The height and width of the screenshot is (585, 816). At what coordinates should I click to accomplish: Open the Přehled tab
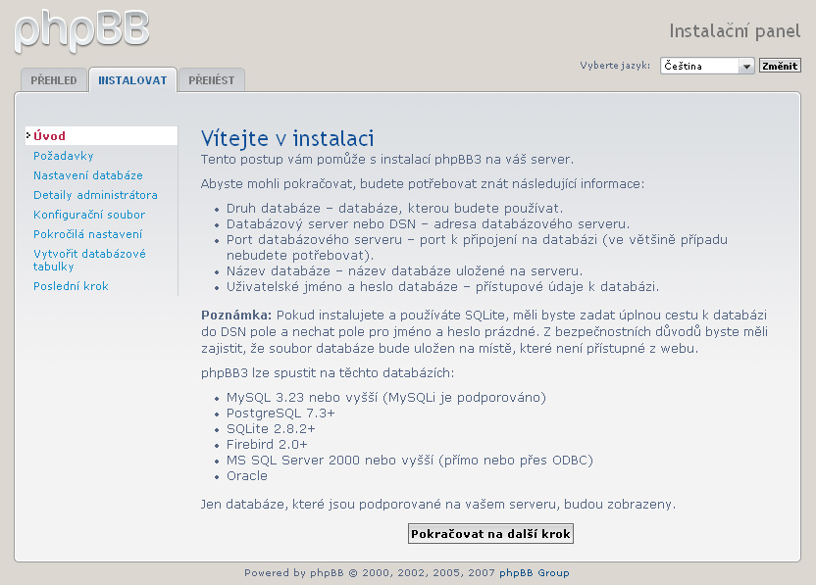(54, 80)
